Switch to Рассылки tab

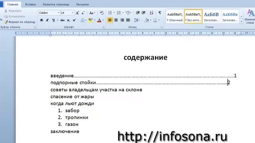[82, 4]
